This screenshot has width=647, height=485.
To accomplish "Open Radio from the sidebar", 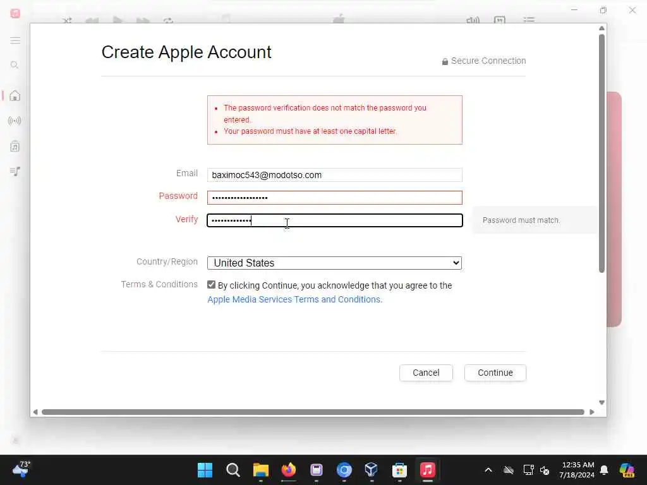I will click(15, 121).
